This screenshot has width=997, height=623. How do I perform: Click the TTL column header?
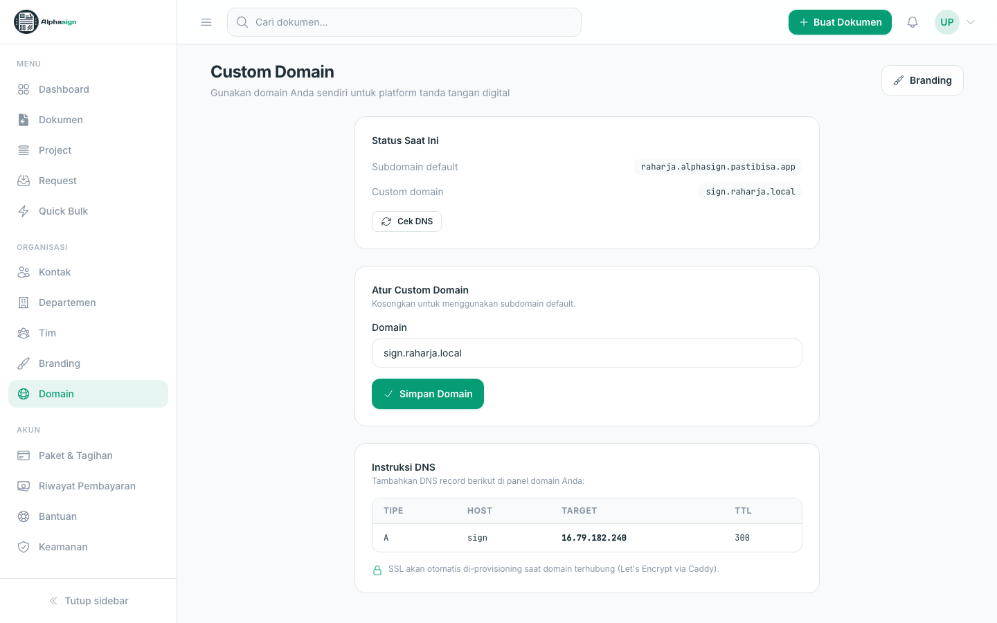pyautogui.click(x=743, y=511)
